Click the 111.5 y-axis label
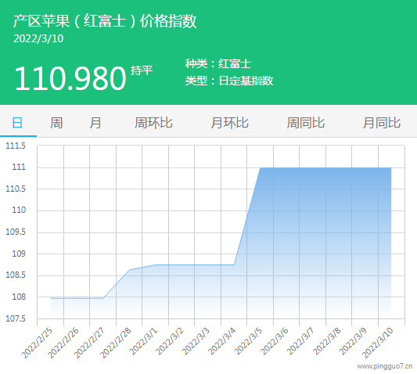417x374 pixels. [x=16, y=146]
